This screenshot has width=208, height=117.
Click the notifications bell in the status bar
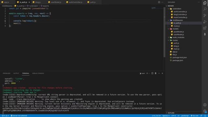(x=205, y=116)
